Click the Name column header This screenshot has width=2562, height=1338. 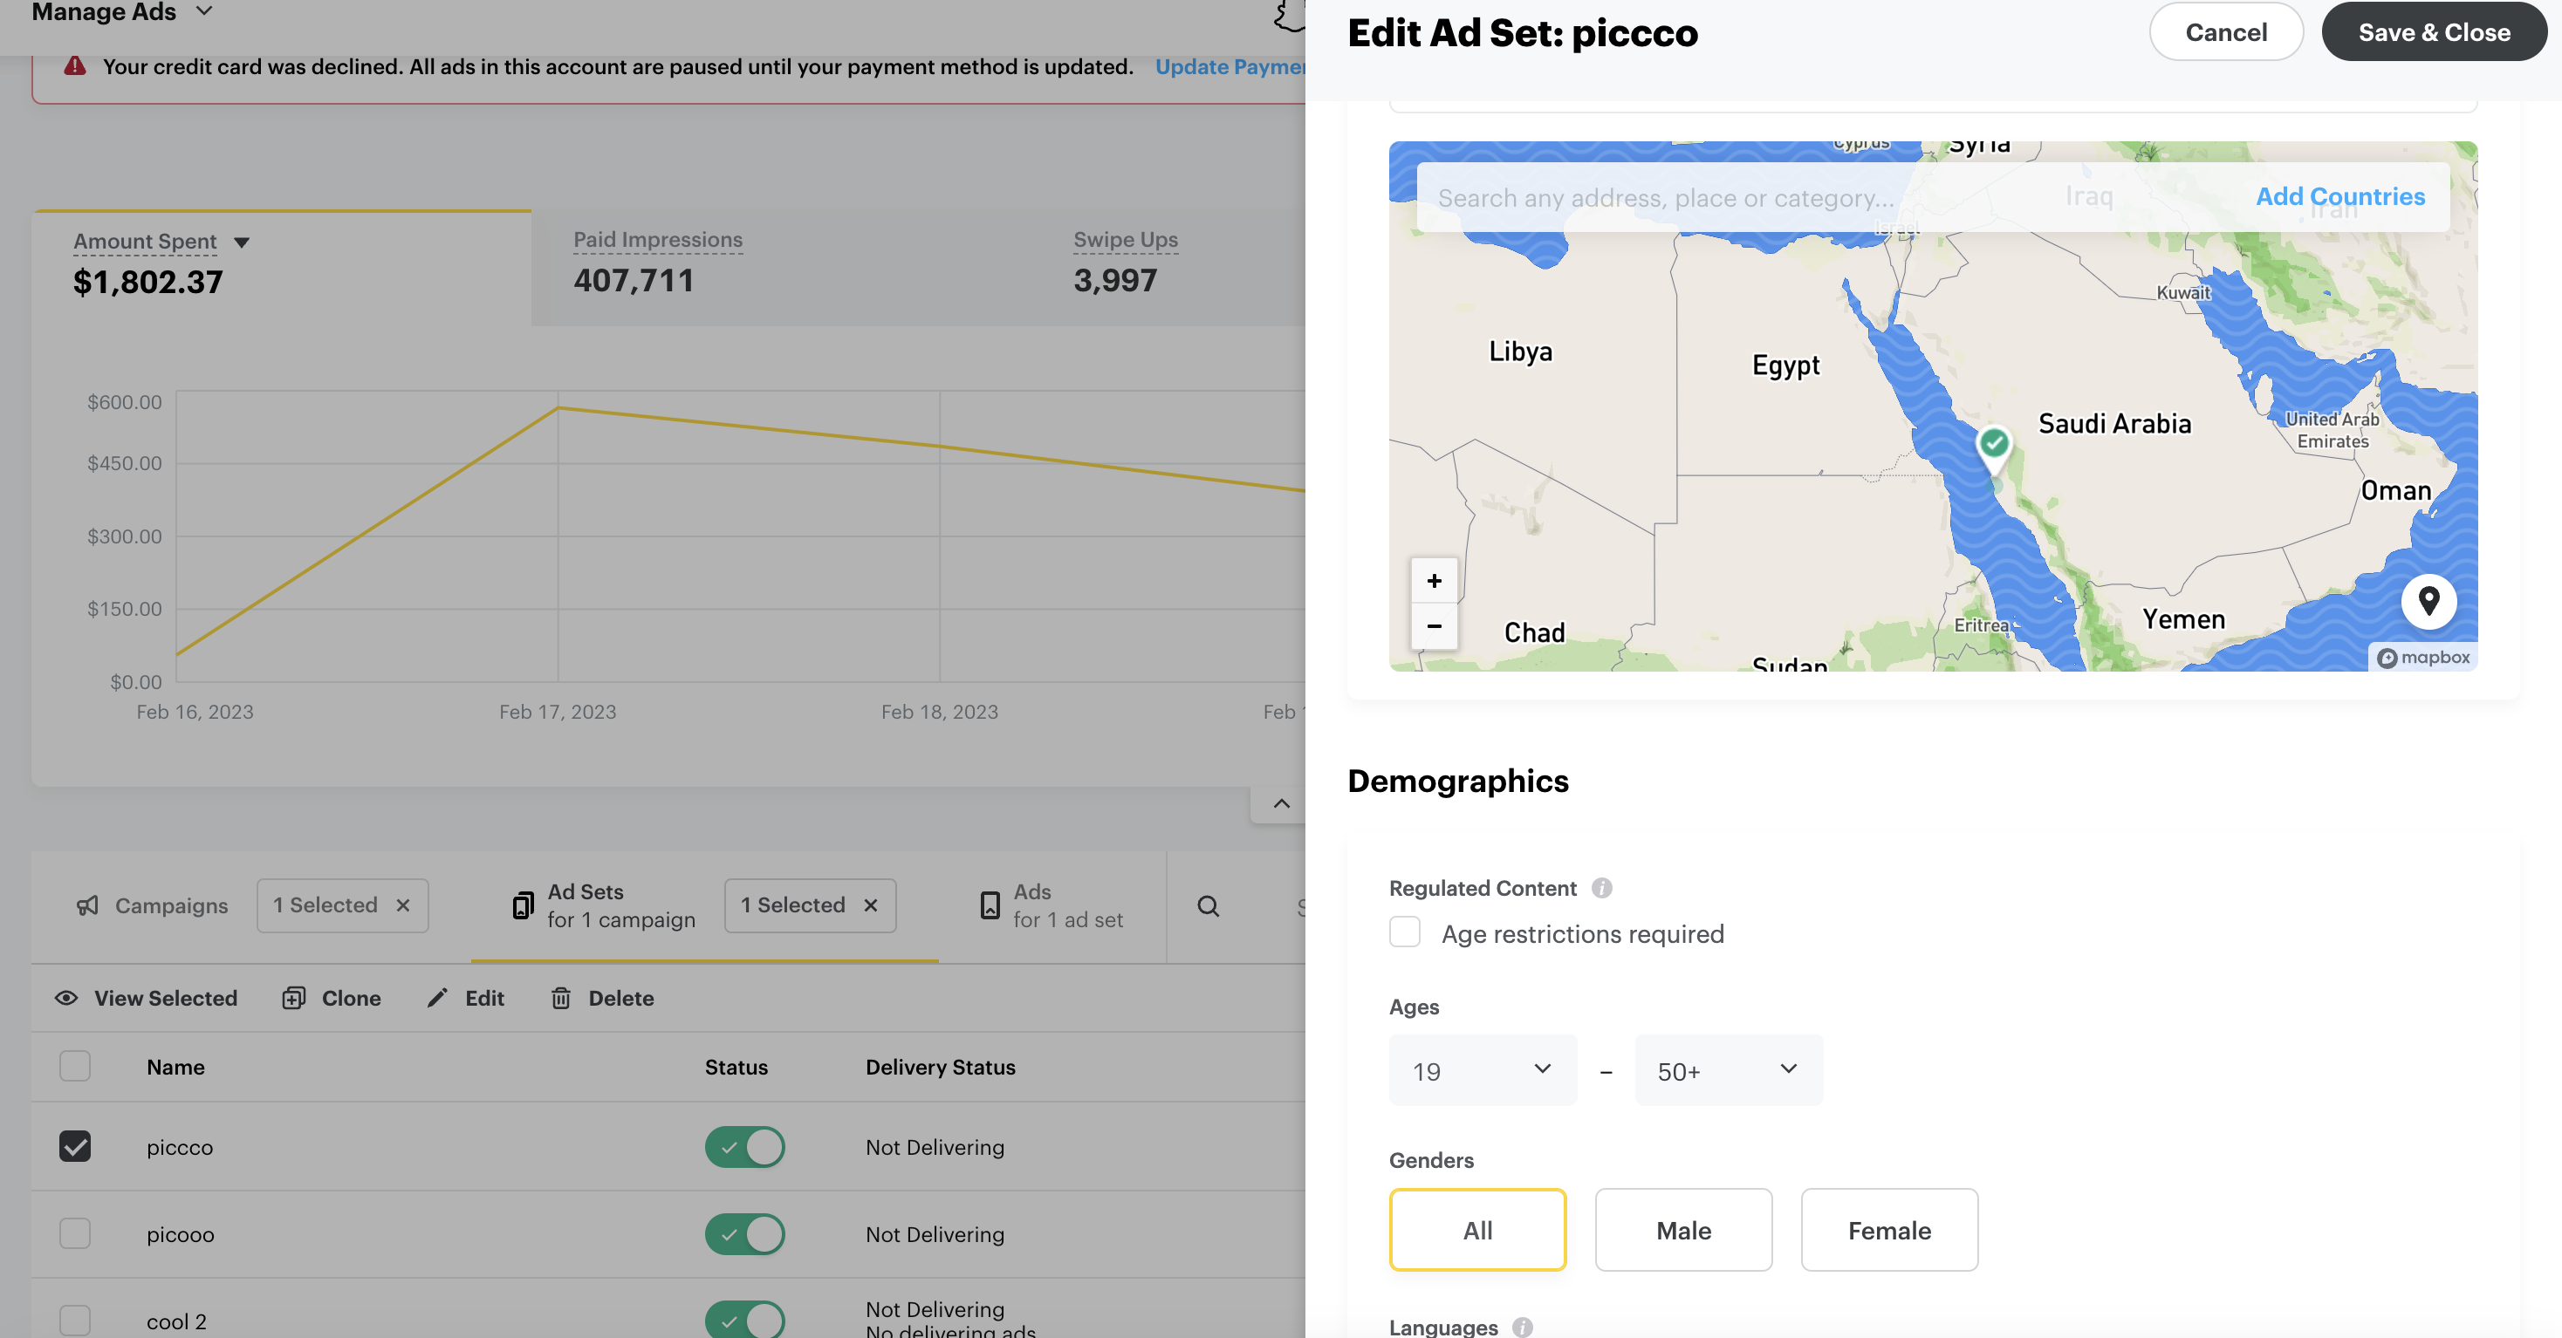pos(175,1067)
